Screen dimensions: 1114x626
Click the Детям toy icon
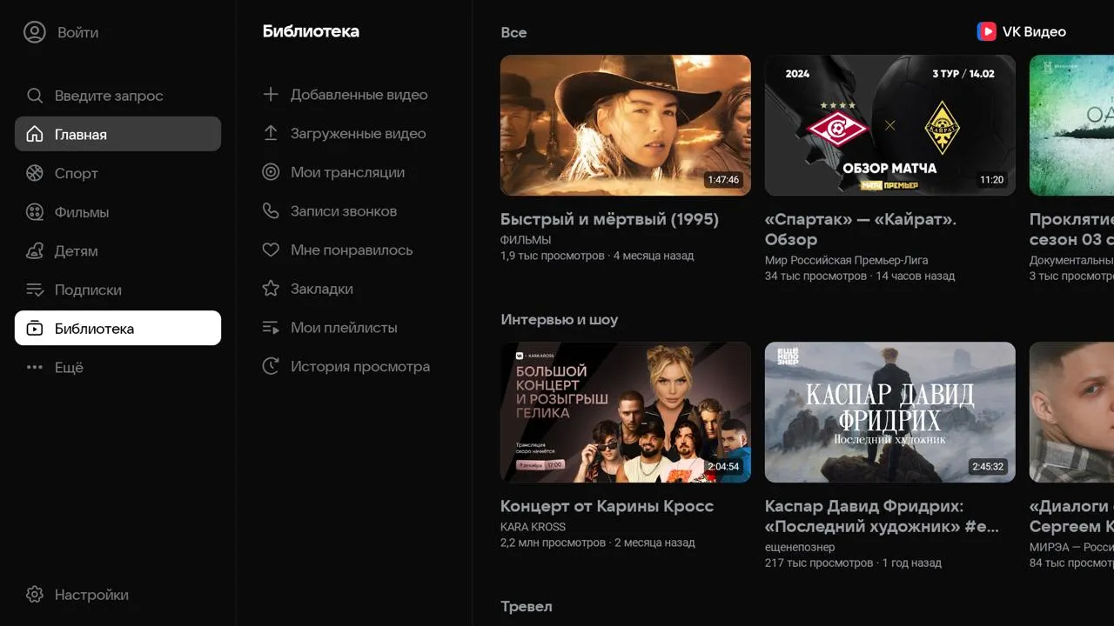pos(34,251)
